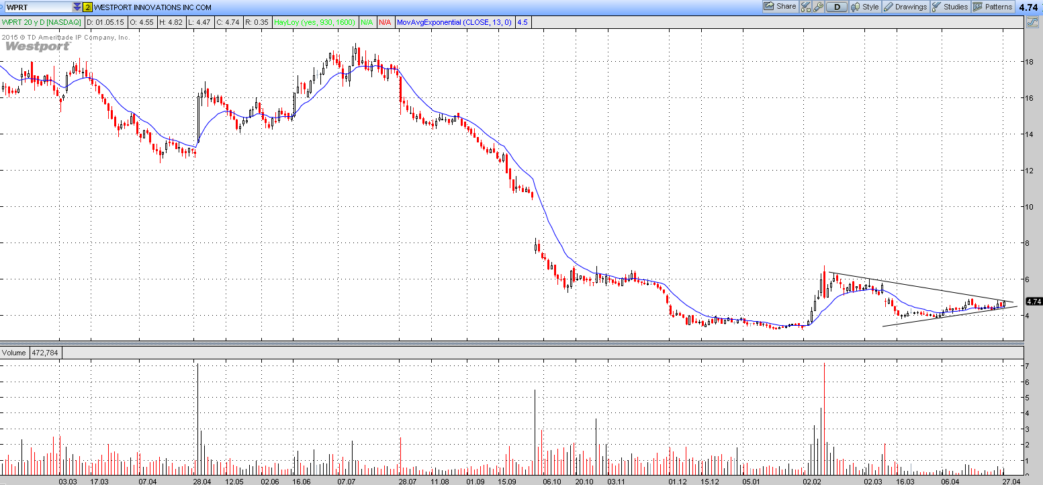Image resolution: width=1043 pixels, height=485 pixels.
Task: Click the O: 4.55 open value
Action: tap(142, 22)
